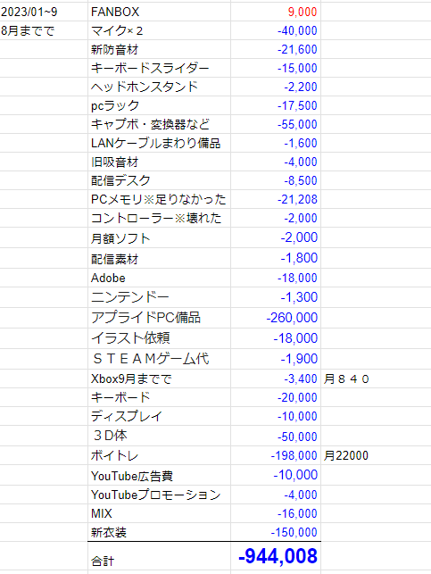Click the -21,600 amount cell
This screenshot has width=431, height=574.
[276, 49]
